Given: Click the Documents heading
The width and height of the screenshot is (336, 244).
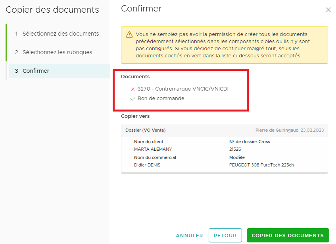Looking at the screenshot, I should (135, 76).
